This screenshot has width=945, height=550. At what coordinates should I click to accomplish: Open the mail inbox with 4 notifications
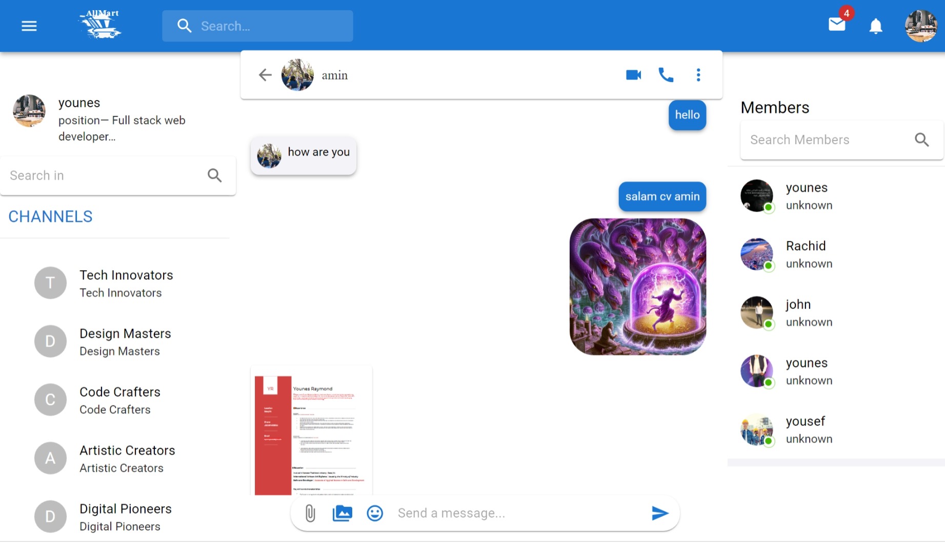pyautogui.click(x=837, y=24)
